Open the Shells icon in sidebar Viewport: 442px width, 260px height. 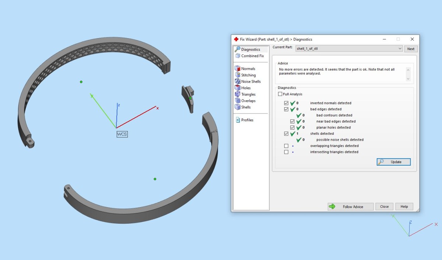pyautogui.click(x=238, y=107)
